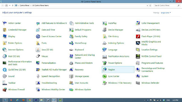182x102 pixels.
Task: Click the Mouse icon
Action: tap(38, 56)
